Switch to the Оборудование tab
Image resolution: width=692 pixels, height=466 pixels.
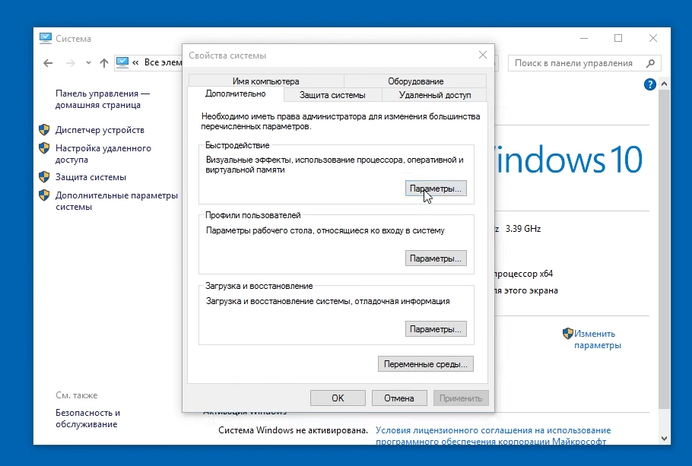click(415, 81)
